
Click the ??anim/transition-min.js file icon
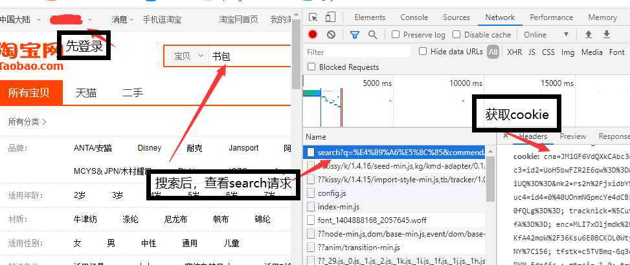point(311,248)
